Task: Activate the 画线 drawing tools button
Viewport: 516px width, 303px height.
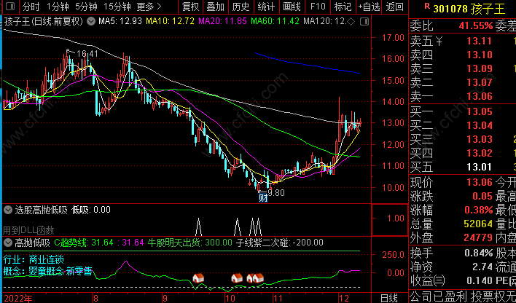Action: click(292, 7)
